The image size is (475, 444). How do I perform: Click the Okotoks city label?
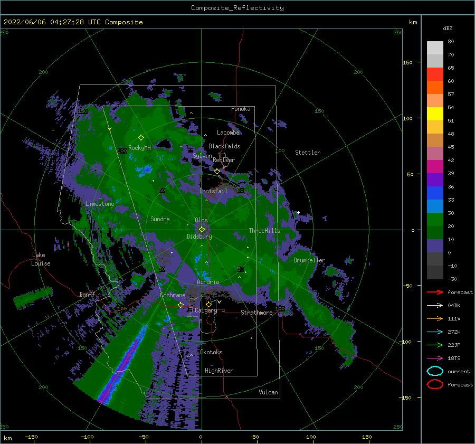click(211, 352)
